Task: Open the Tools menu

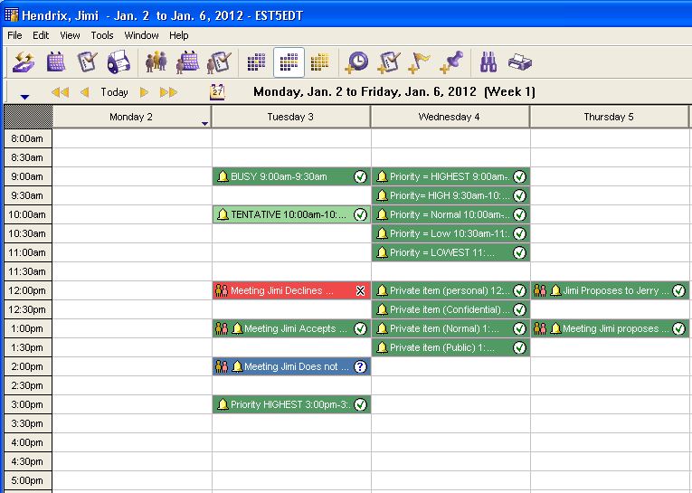Action: coord(102,35)
